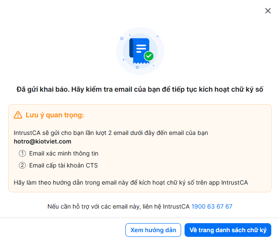Image resolution: width=279 pixels, height=239 pixels.
Task: Click the circled number 1 icon
Action: 22,153
